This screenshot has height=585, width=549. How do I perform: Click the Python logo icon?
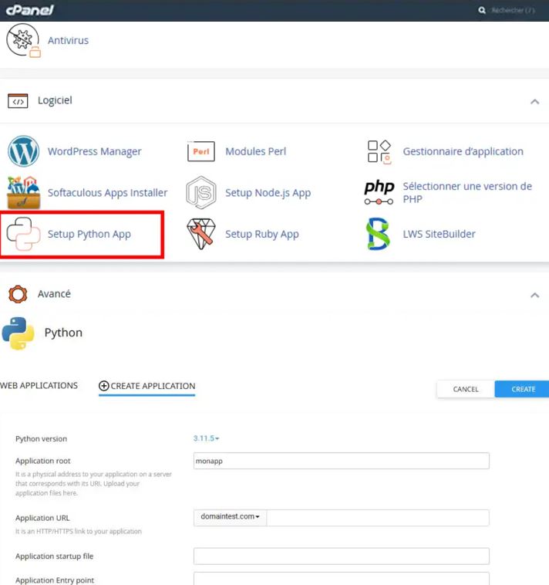tap(18, 333)
